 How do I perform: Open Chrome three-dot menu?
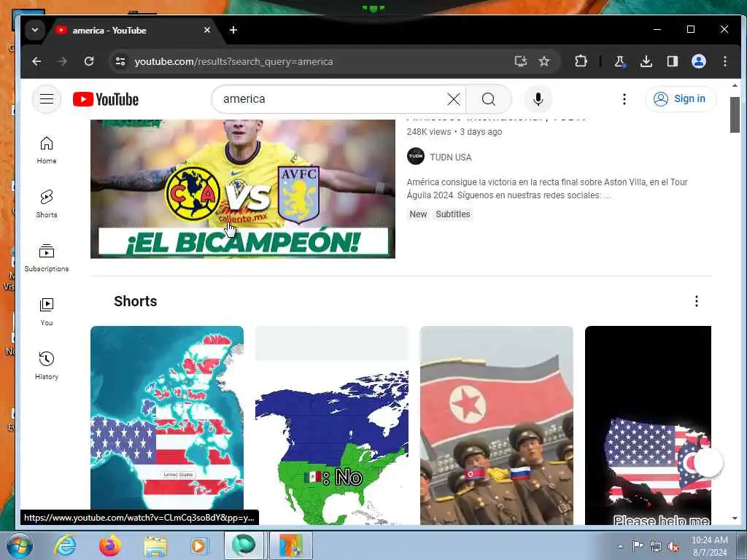click(x=724, y=61)
